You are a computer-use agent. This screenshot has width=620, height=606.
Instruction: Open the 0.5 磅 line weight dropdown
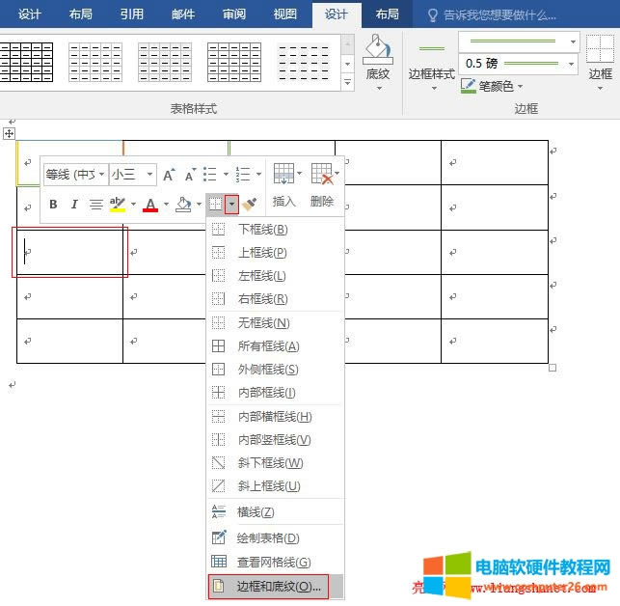tap(572, 64)
